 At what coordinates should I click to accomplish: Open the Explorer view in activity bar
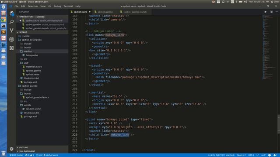click(12, 14)
